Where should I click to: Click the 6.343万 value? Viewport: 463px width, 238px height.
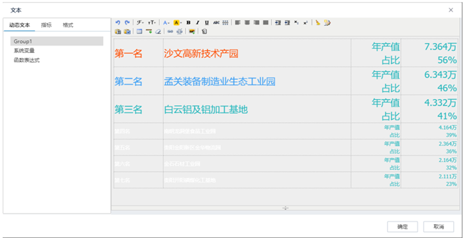coord(441,75)
